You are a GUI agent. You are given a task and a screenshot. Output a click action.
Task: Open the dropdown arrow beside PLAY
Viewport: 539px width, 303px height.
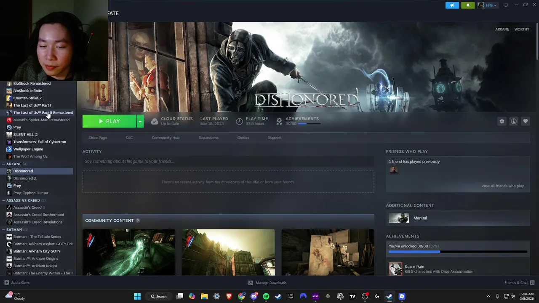[x=140, y=121]
